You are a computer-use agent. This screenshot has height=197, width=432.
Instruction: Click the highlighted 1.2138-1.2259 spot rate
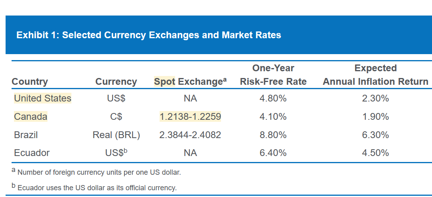(190, 117)
